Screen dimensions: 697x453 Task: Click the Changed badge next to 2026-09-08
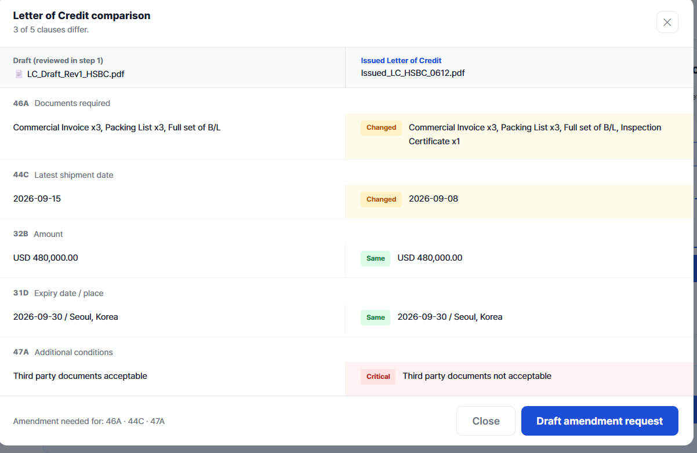click(381, 199)
